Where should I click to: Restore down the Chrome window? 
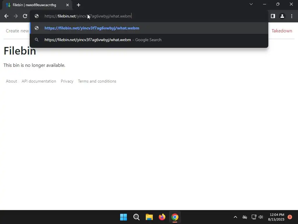(278, 4)
